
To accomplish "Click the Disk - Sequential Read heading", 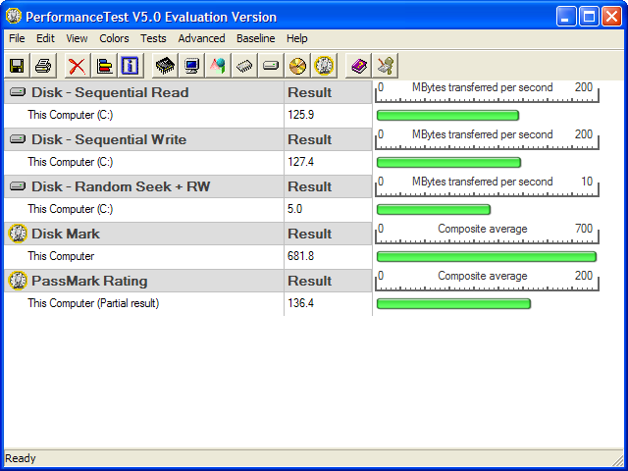I will pyautogui.click(x=110, y=92).
